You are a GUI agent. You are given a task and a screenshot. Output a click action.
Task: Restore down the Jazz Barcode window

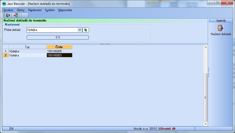click(x=218, y=3)
